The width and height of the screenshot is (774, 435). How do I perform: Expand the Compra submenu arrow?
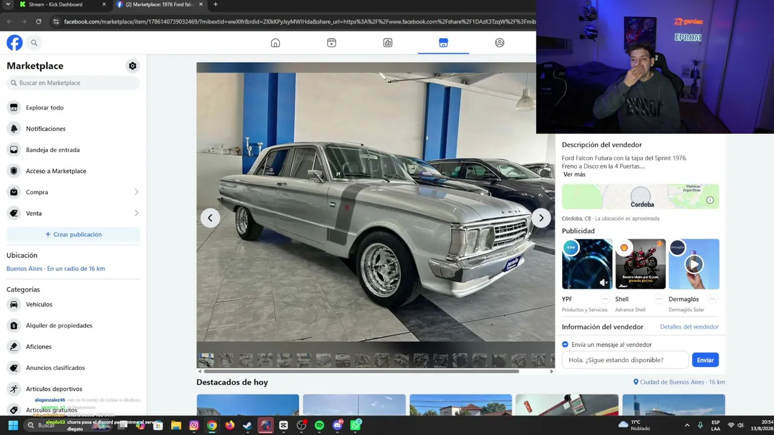[x=136, y=192]
